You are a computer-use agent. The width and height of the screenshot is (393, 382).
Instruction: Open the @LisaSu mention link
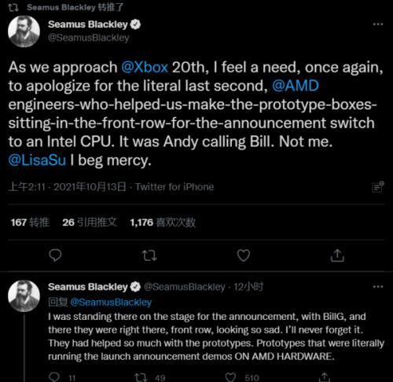click(x=37, y=160)
